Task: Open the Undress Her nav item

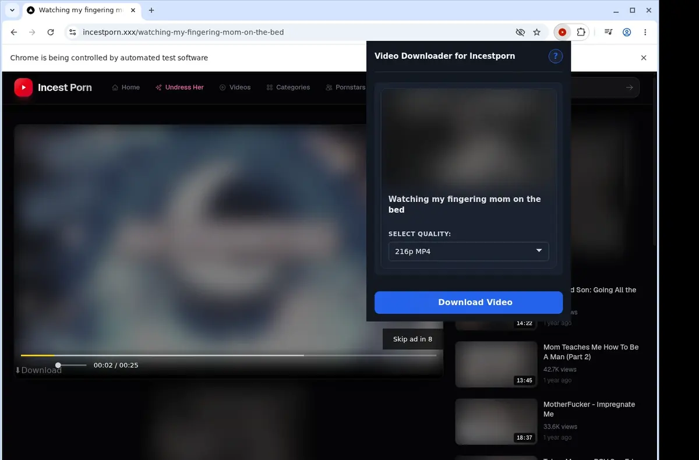Action: pyautogui.click(x=179, y=87)
